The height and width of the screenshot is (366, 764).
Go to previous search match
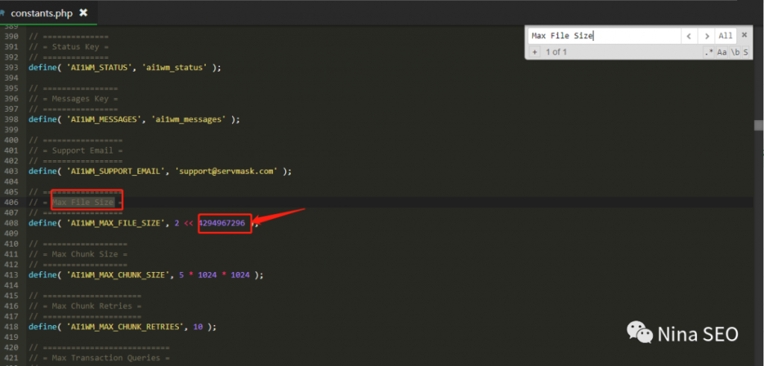[689, 36]
